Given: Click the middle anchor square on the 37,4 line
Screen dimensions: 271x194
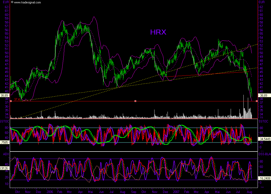Looking at the screenshot, I should pyautogui.click(x=135, y=101).
